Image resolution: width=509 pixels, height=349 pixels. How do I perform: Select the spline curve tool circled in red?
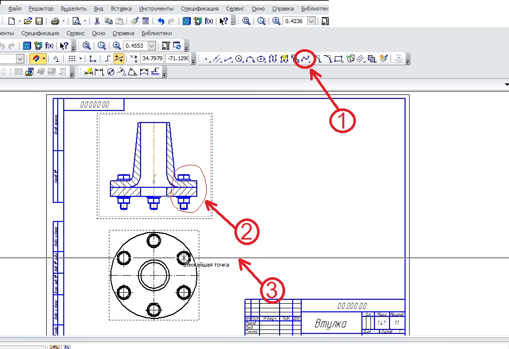(x=306, y=59)
